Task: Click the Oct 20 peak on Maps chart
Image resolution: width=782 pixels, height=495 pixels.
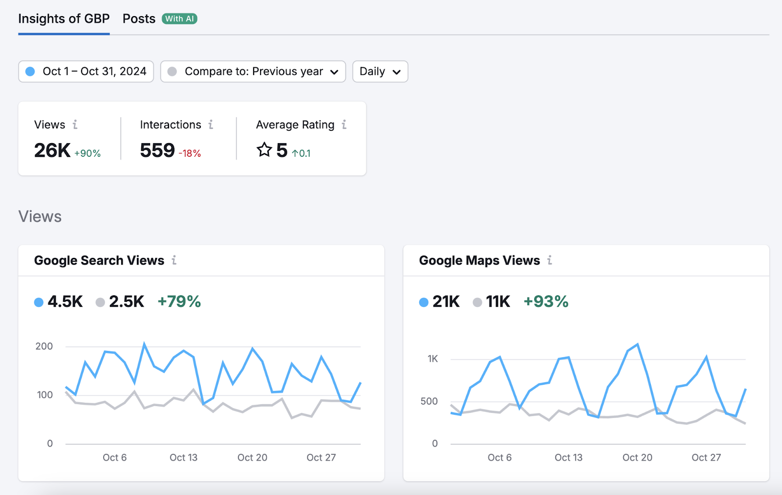Action: [637, 344]
